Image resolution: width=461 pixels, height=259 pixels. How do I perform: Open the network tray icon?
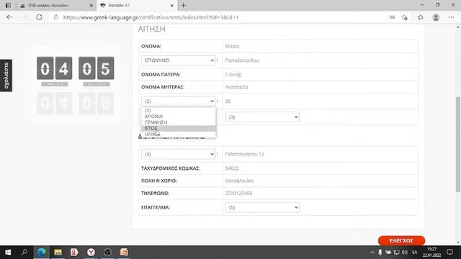(397, 253)
